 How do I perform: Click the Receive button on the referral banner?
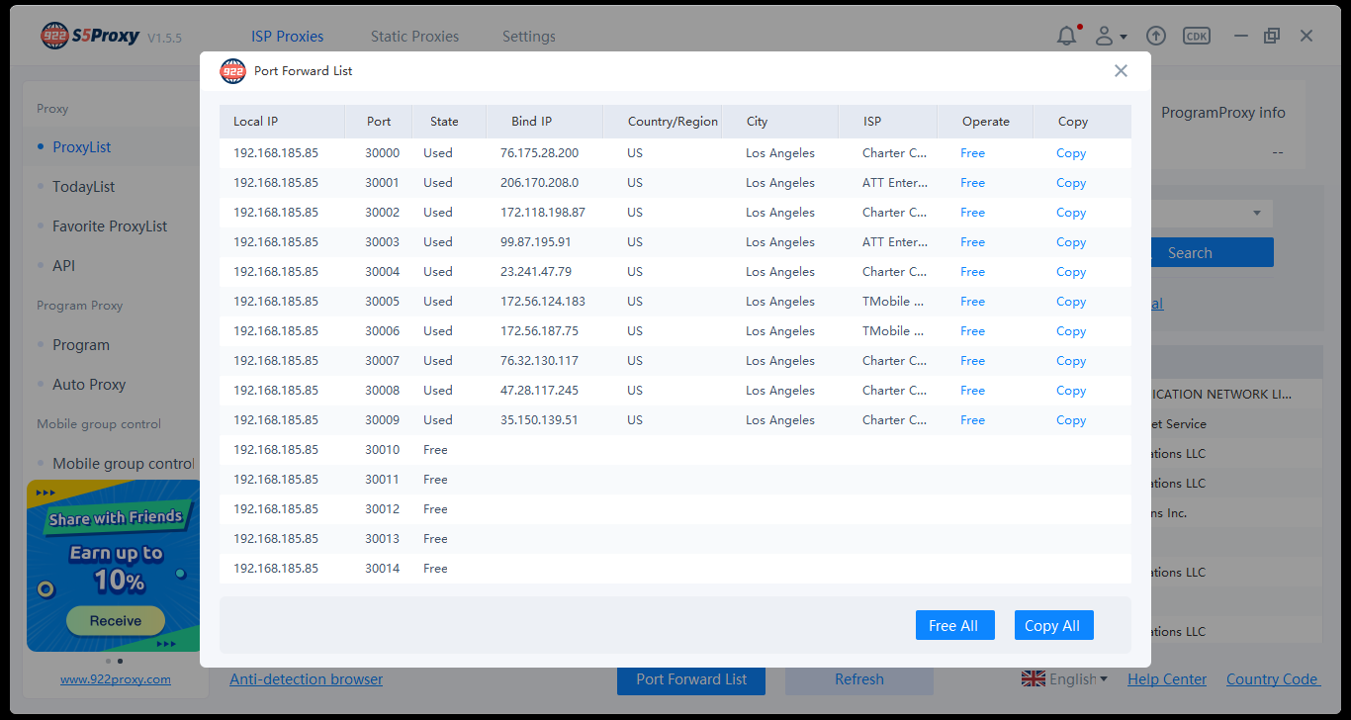click(x=115, y=620)
